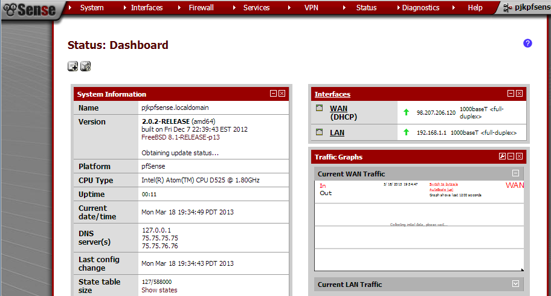This screenshot has width=551, height=296.
Task: Expand the Current LAN Traffic graph
Action: pos(515,284)
